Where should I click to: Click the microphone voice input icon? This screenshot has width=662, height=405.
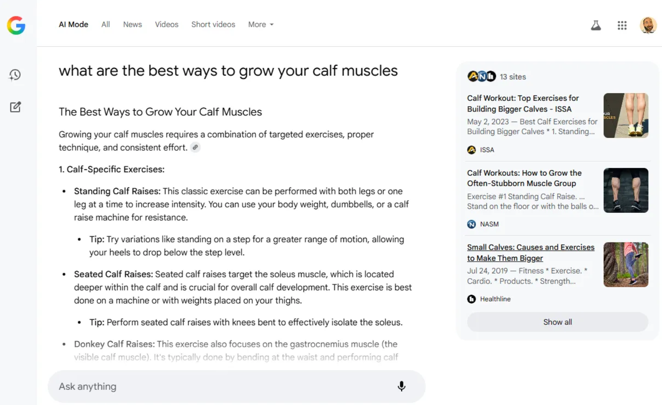point(402,386)
